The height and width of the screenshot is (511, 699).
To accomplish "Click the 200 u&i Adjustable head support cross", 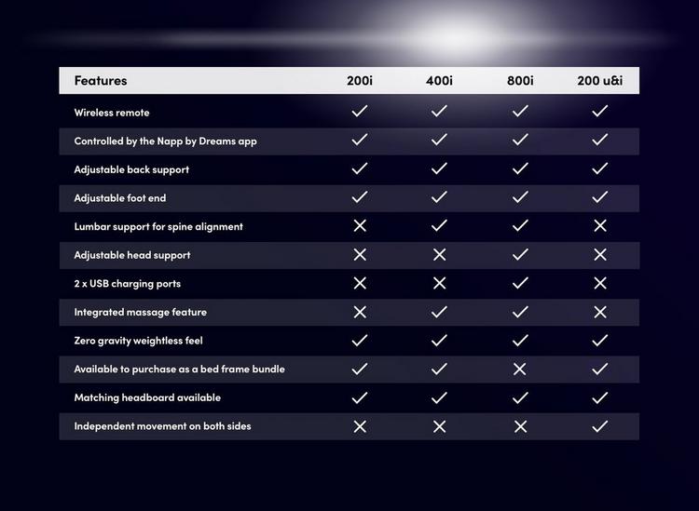I will coord(600,255).
